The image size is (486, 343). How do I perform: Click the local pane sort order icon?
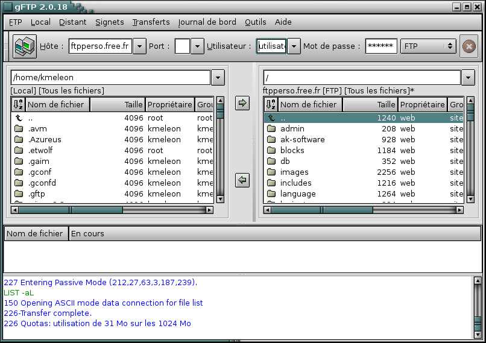(x=18, y=104)
